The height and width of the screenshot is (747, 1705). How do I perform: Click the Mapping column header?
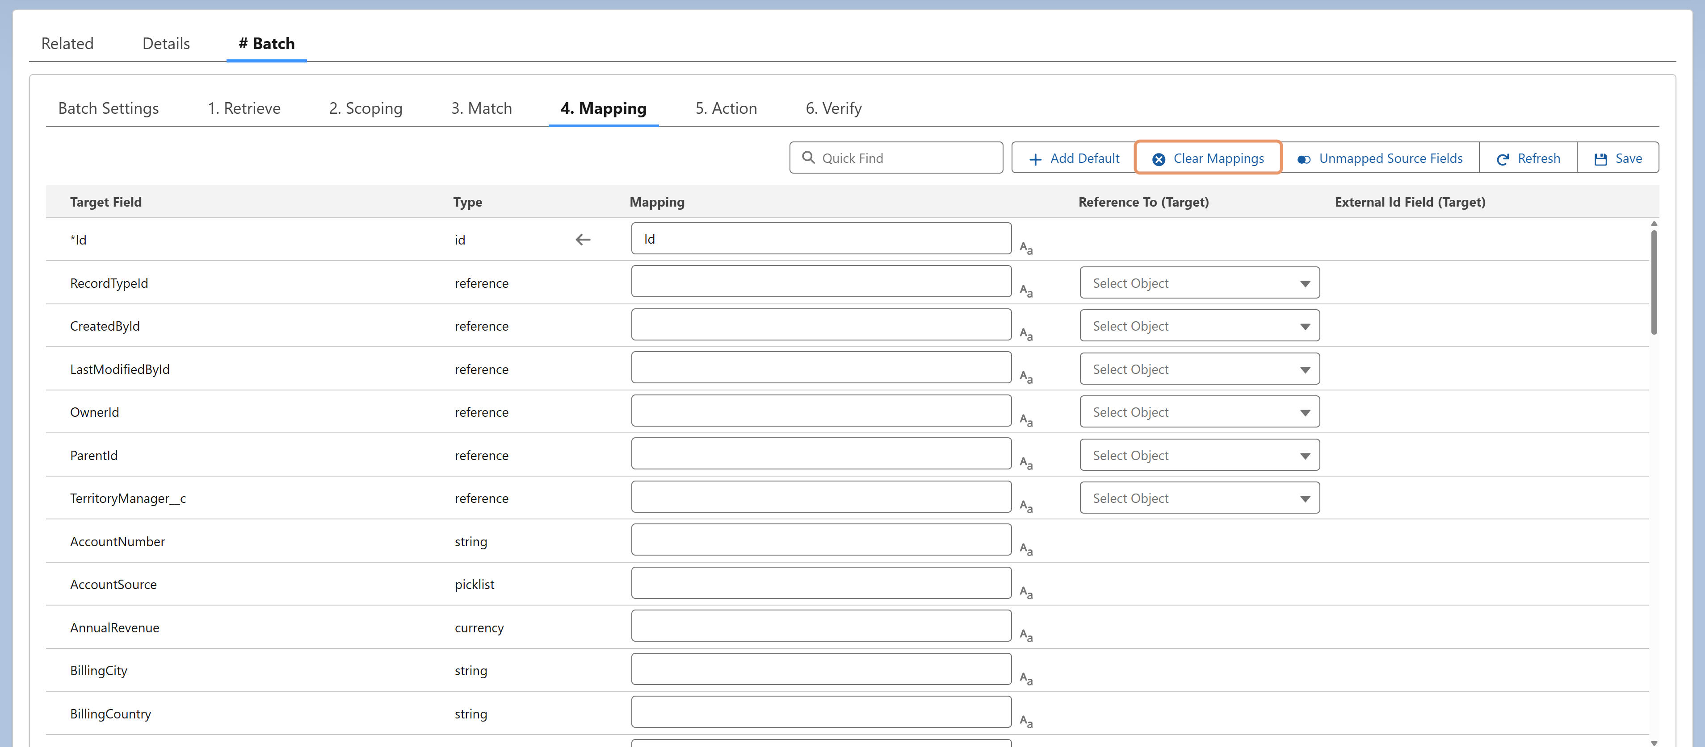(x=657, y=202)
